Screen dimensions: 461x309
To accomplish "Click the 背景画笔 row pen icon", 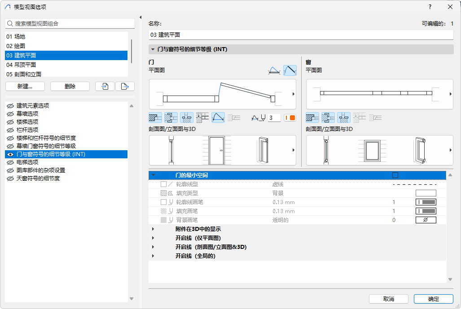I will (171, 220).
